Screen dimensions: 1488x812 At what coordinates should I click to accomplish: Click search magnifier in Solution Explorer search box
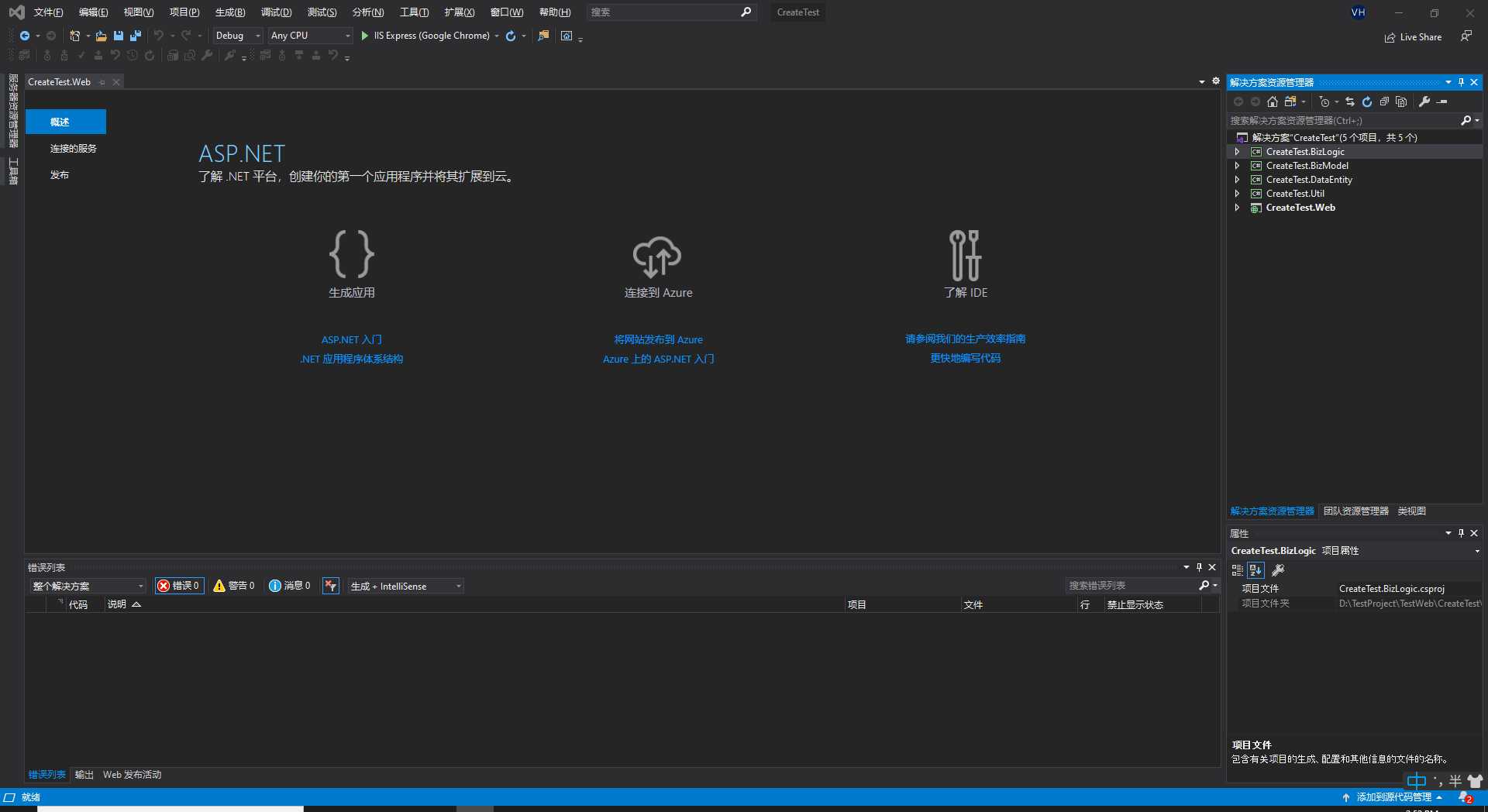(1466, 120)
